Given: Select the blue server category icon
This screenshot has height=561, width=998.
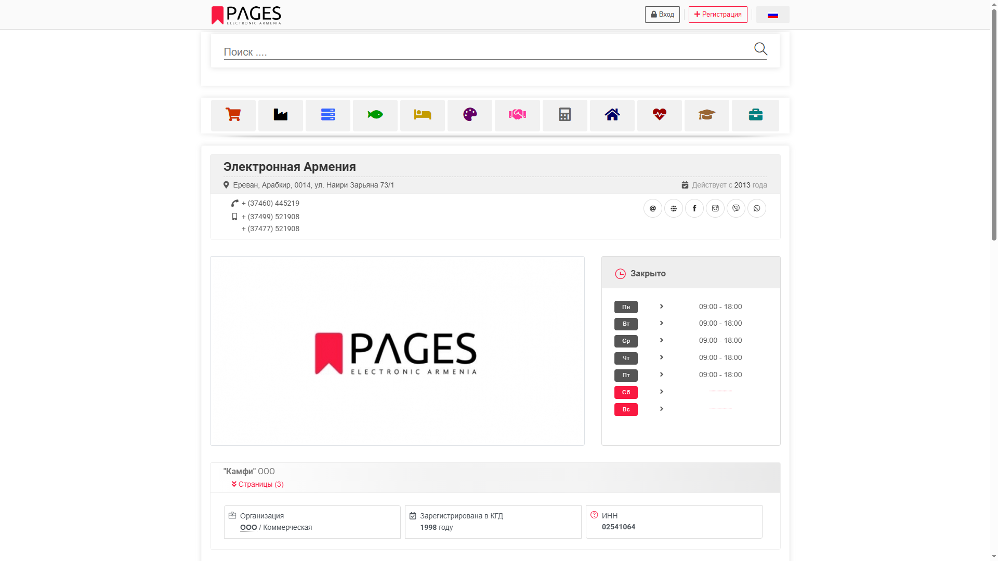Looking at the screenshot, I should point(328,115).
